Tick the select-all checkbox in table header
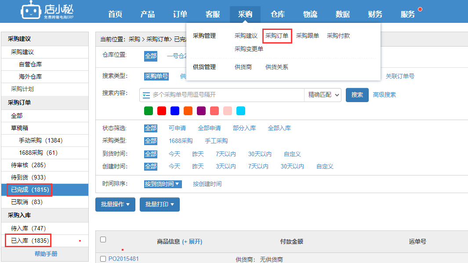 coord(103,239)
